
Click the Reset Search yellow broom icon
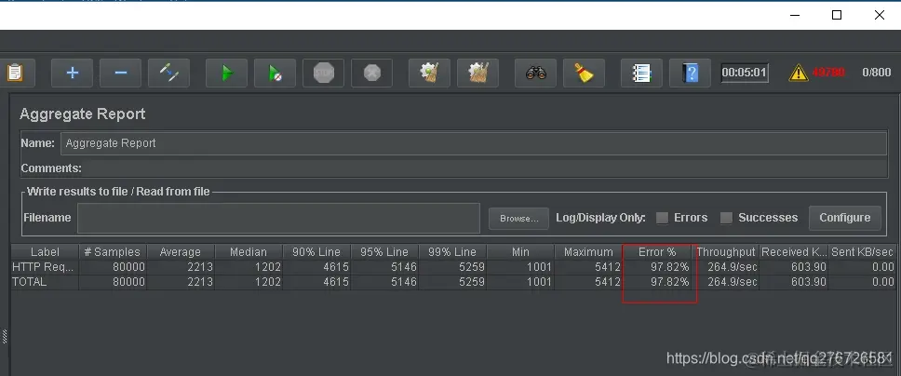point(584,73)
